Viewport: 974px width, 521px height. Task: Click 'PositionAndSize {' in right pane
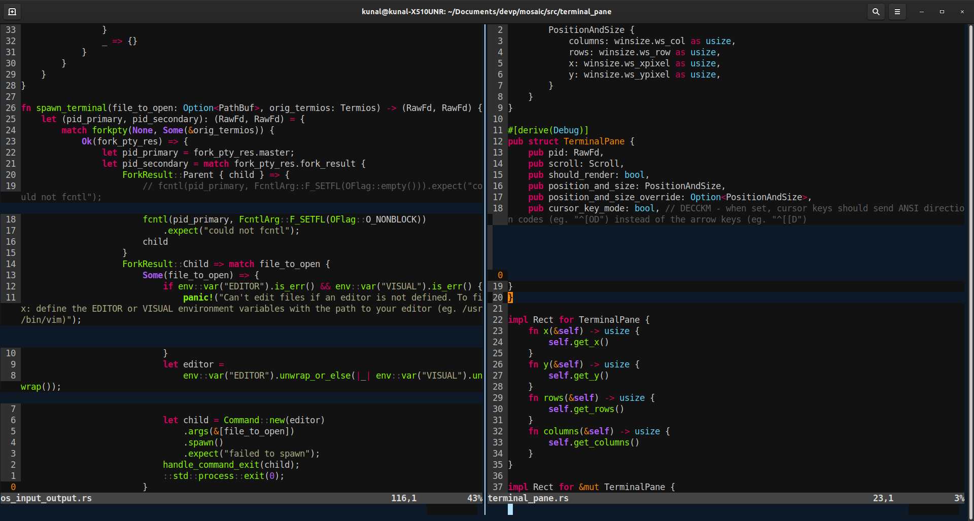pyautogui.click(x=592, y=30)
